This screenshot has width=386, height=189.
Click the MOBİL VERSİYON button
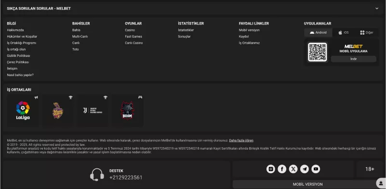point(307,184)
